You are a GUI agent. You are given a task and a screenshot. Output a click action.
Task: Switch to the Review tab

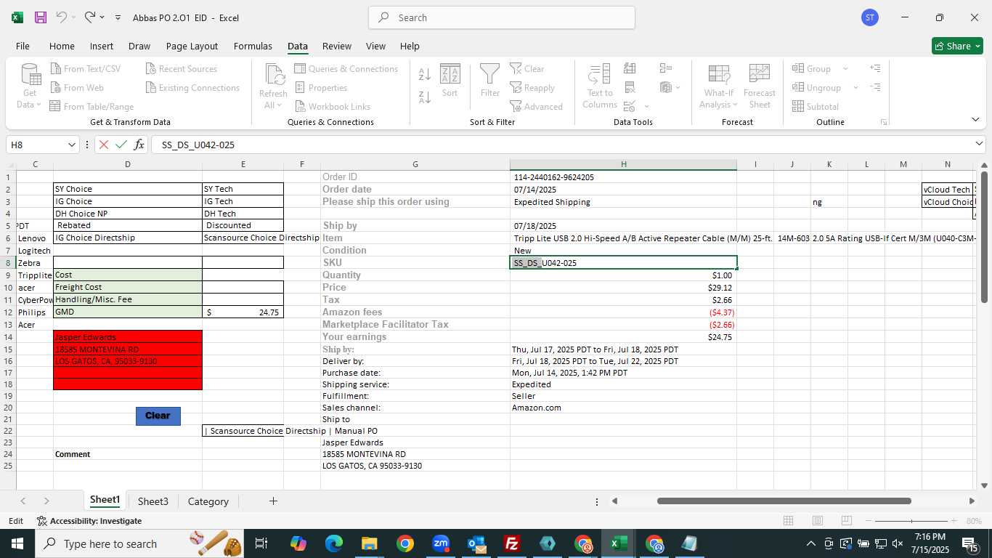pos(336,46)
